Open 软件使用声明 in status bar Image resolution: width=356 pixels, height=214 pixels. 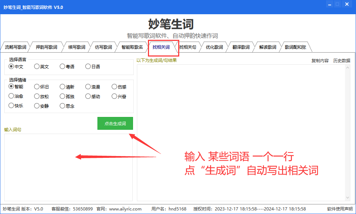340,209
